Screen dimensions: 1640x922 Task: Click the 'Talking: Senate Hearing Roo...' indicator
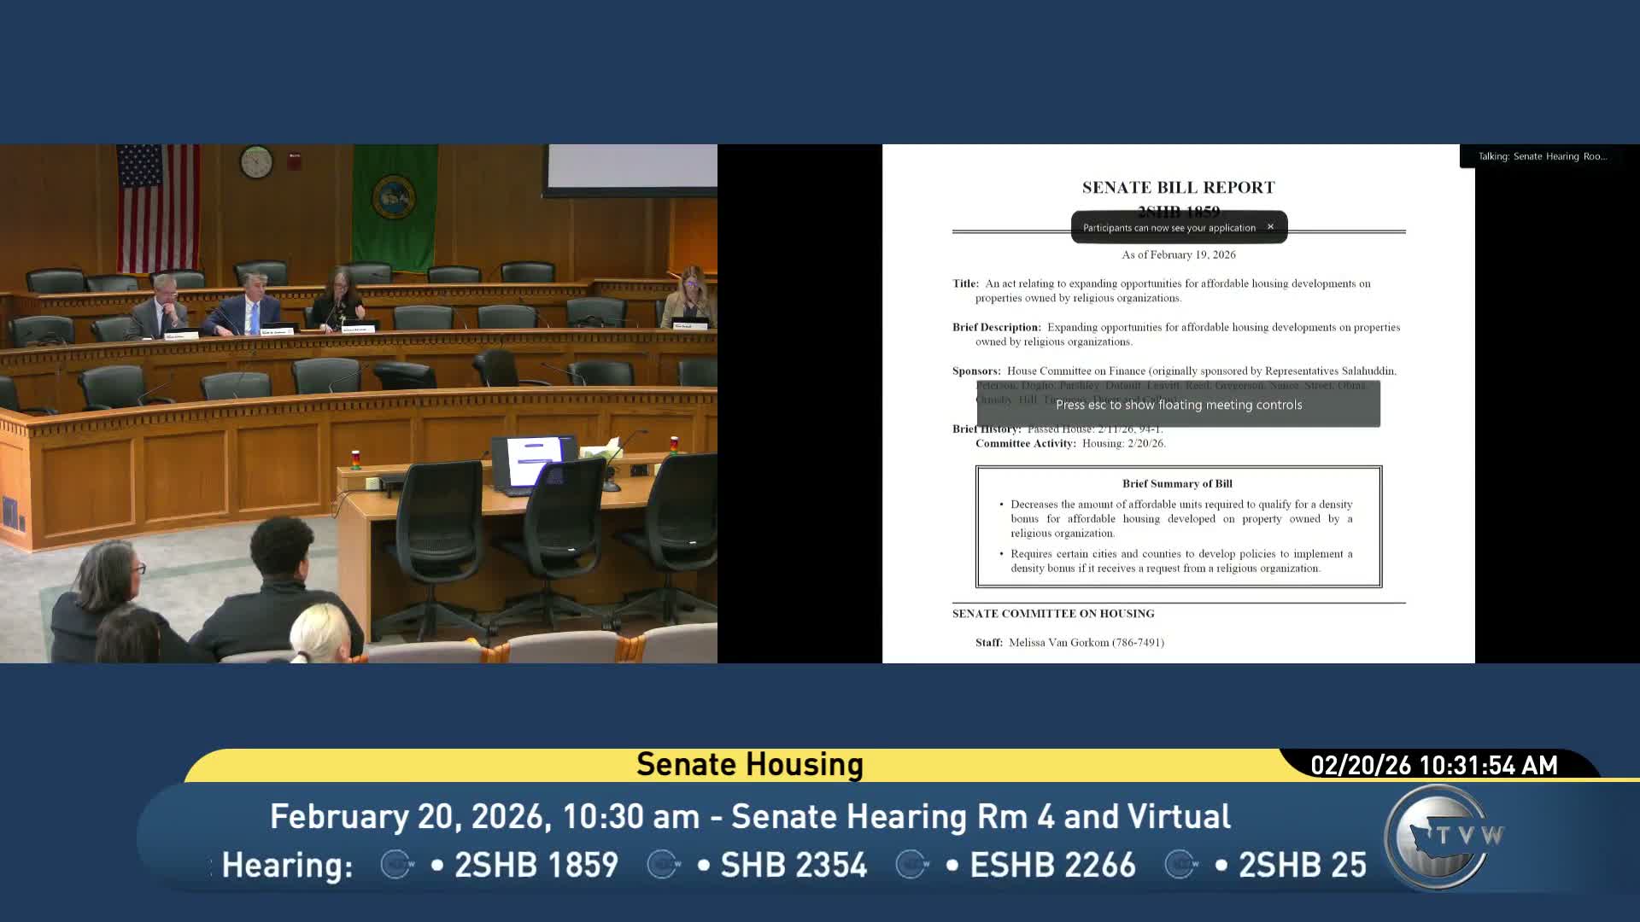coord(1542,156)
